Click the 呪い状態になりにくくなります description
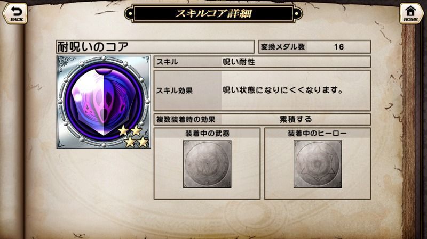427x239 pixels. click(x=283, y=90)
